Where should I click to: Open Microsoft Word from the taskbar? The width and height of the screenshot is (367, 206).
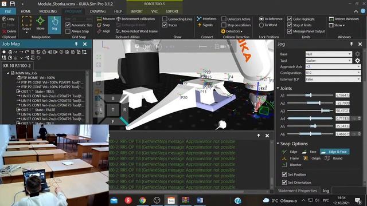[x=200, y=200]
